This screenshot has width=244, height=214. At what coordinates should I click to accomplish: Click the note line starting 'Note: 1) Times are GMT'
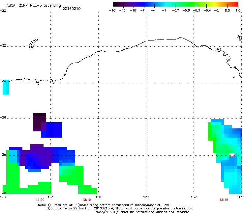(104, 205)
